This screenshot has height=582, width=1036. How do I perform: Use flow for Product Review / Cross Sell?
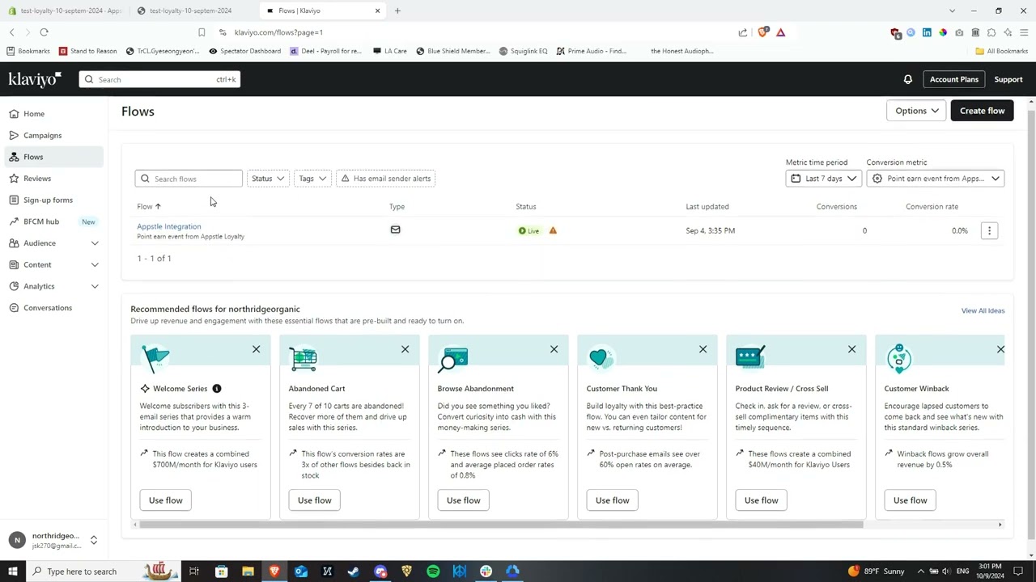pos(762,500)
